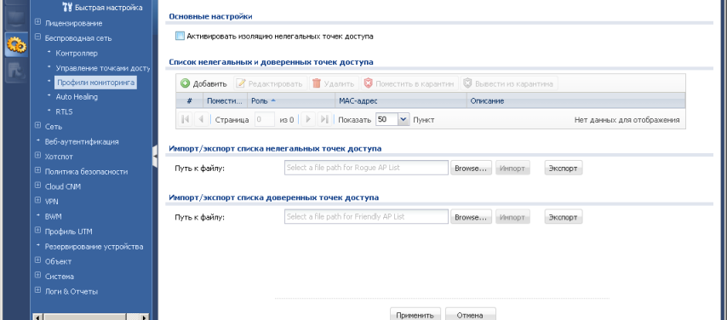This screenshot has height=320, width=727.
Task: Expand the Логи & Отчеты node
Action: tap(38, 290)
